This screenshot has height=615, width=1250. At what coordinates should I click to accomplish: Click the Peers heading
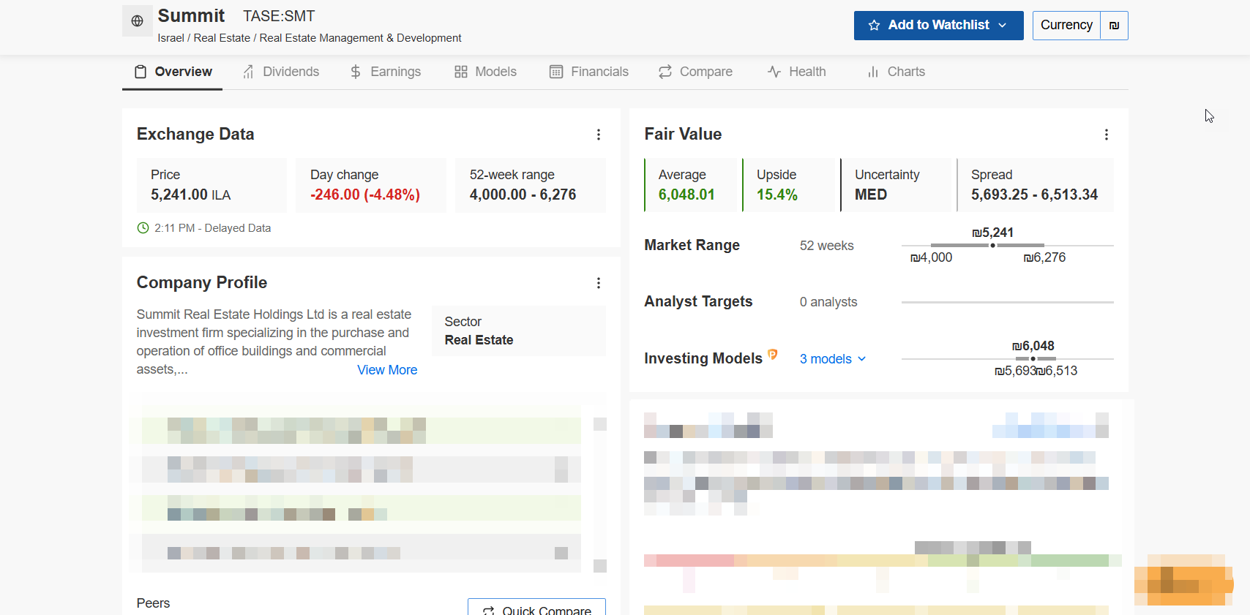click(x=153, y=603)
